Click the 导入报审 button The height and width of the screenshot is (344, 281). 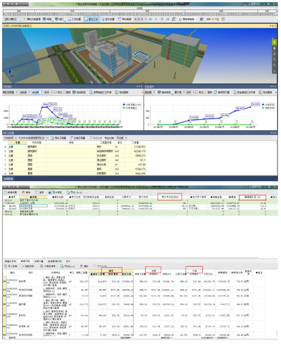(11, 266)
